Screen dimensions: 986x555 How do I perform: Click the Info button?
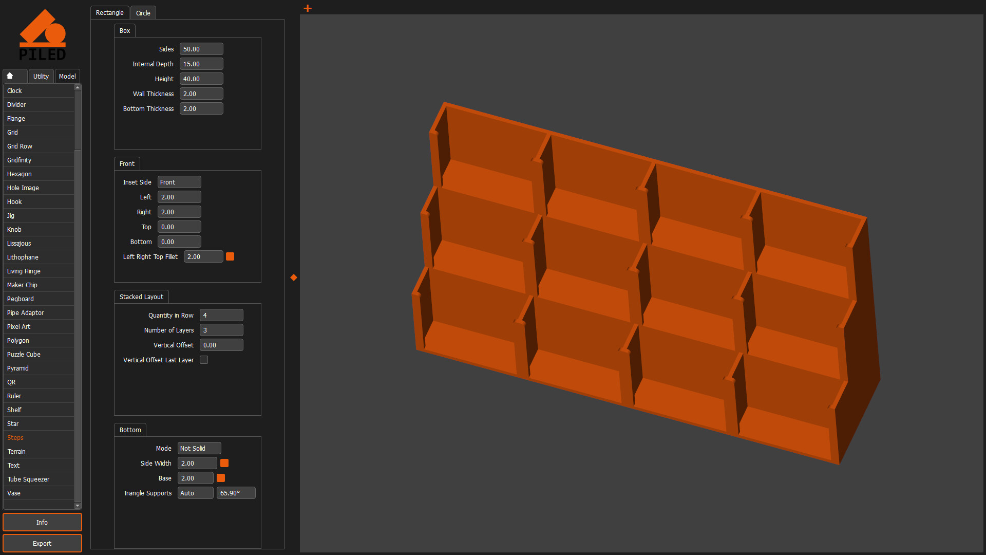[x=42, y=522]
